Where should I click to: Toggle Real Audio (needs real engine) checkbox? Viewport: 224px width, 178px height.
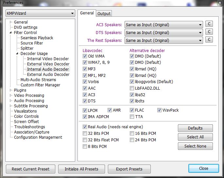(85, 127)
